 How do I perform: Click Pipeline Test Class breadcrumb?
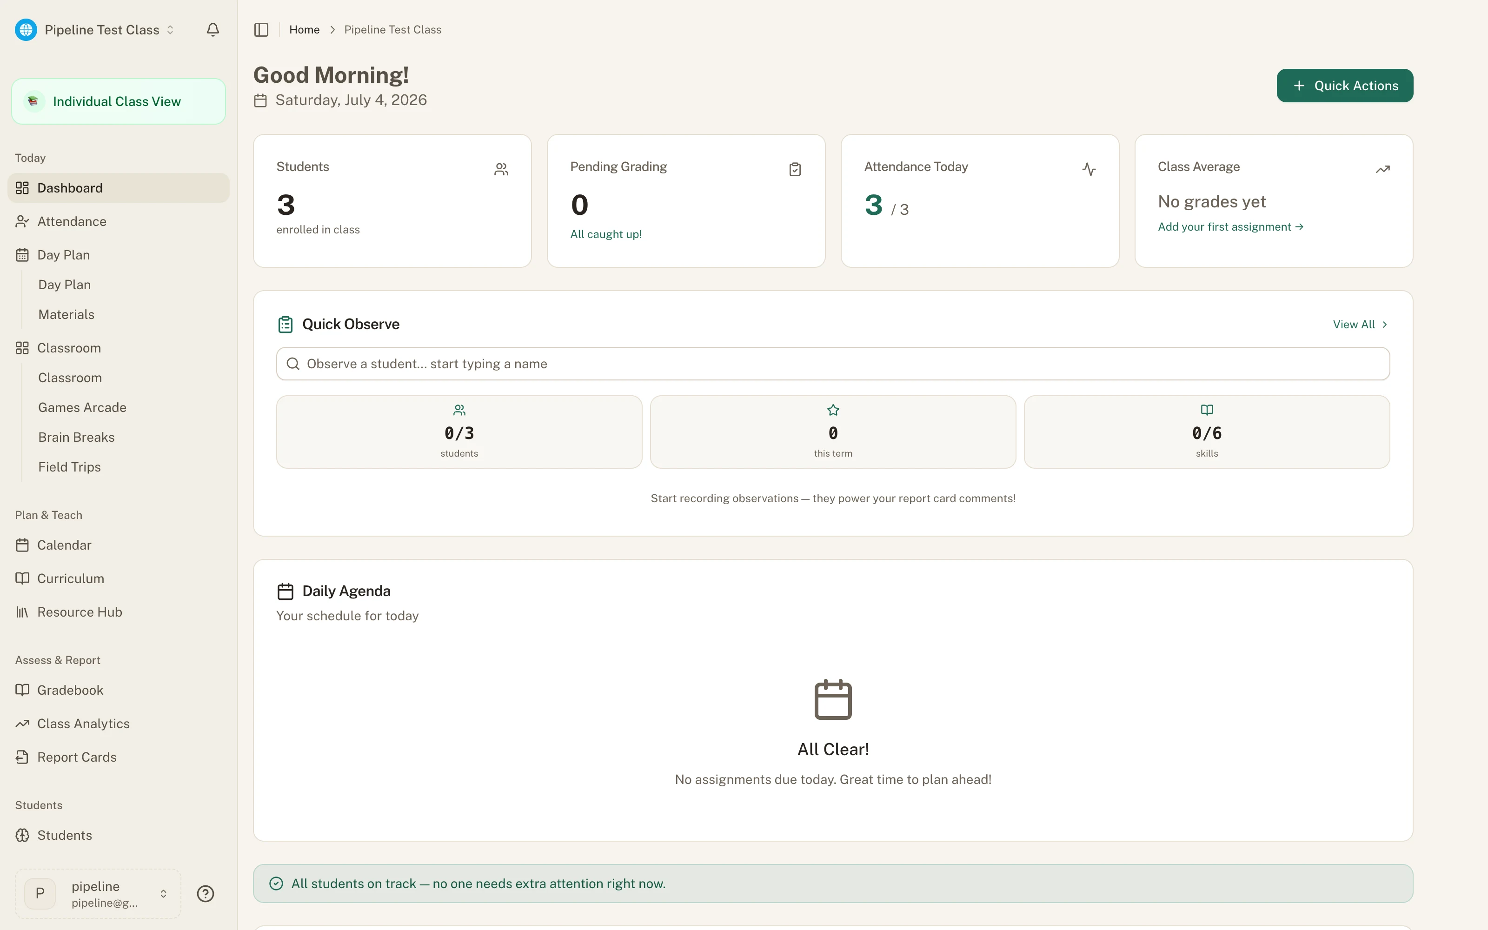(393, 29)
